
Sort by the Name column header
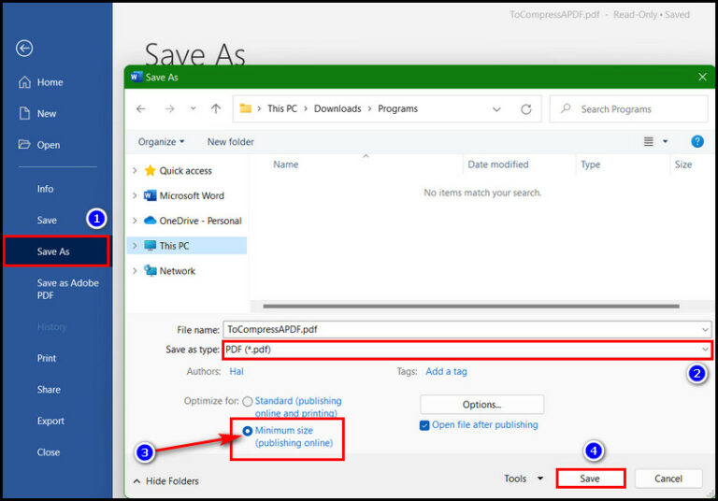(x=286, y=165)
